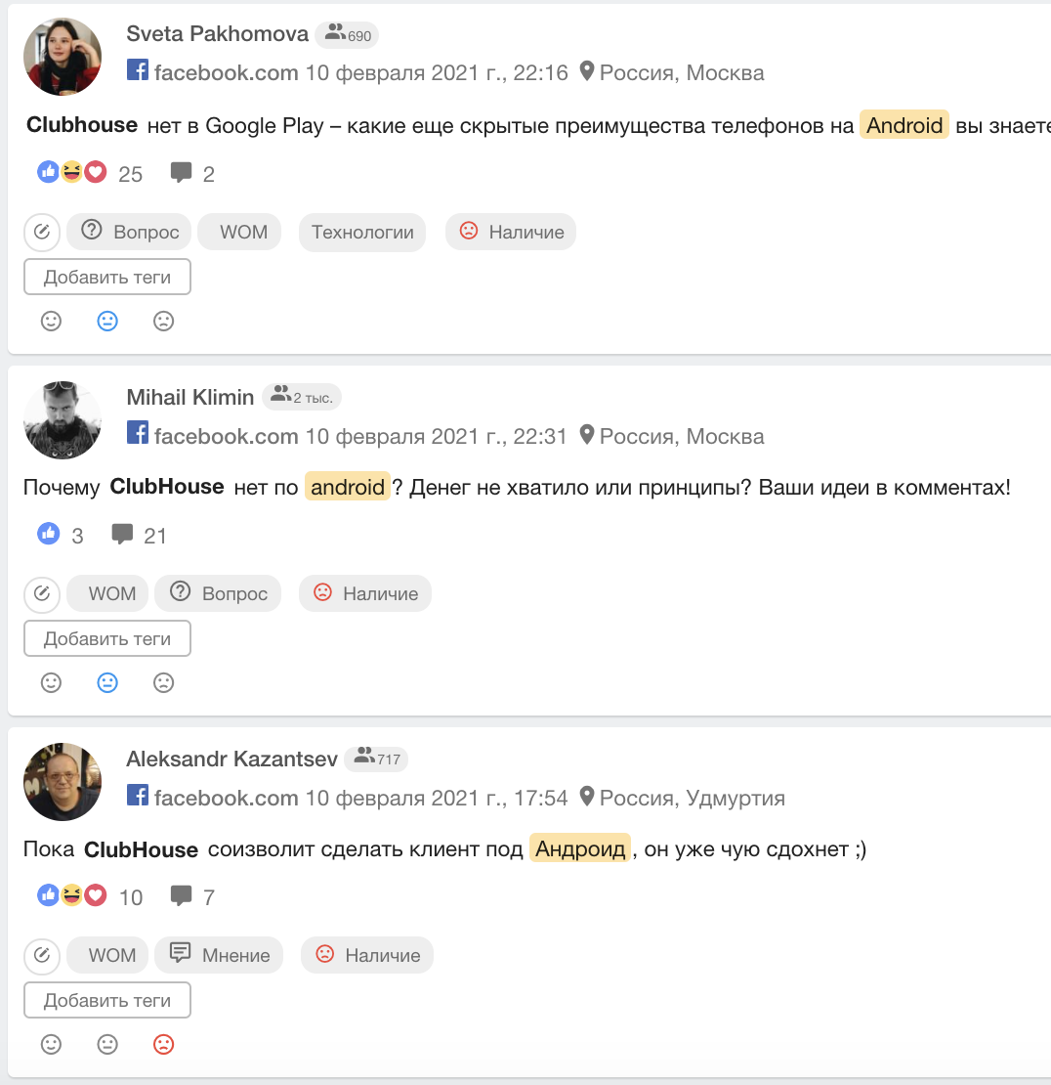Open facebook.com link on Mihail Klimin's post
Viewport: 1051px width, 1085px height.
click(x=226, y=436)
